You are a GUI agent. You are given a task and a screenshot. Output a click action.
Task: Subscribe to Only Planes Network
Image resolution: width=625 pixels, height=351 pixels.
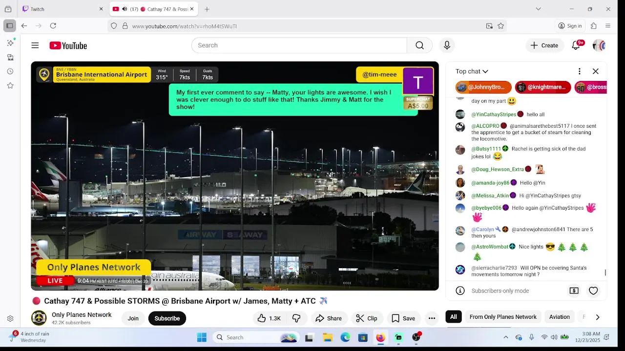pyautogui.click(x=167, y=318)
